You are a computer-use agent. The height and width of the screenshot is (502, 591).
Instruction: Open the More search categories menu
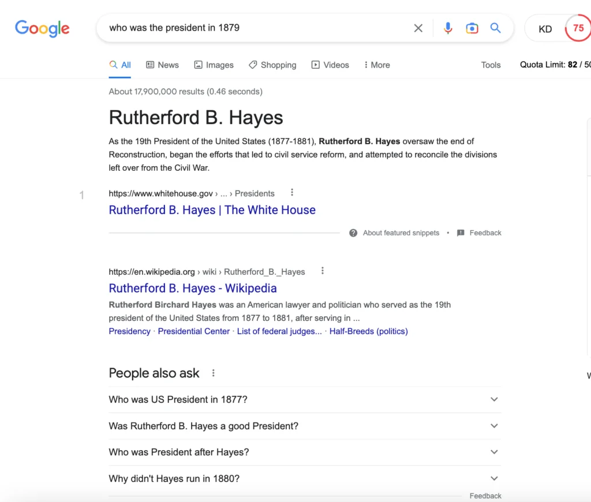[x=377, y=65]
